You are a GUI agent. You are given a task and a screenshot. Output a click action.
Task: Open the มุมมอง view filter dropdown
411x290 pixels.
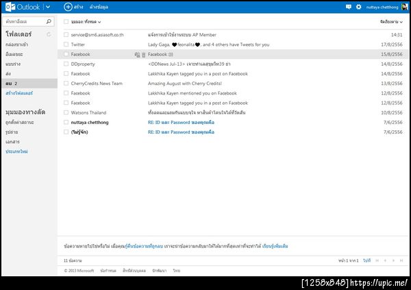86,22
